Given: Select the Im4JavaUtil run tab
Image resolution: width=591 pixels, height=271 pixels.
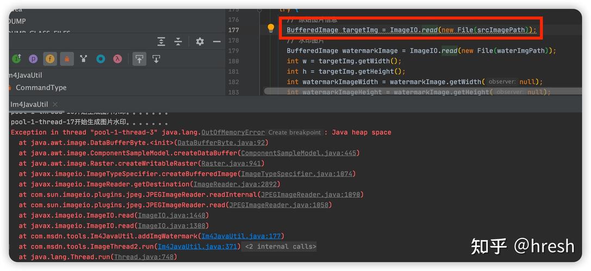Looking at the screenshot, I should click(29, 104).
